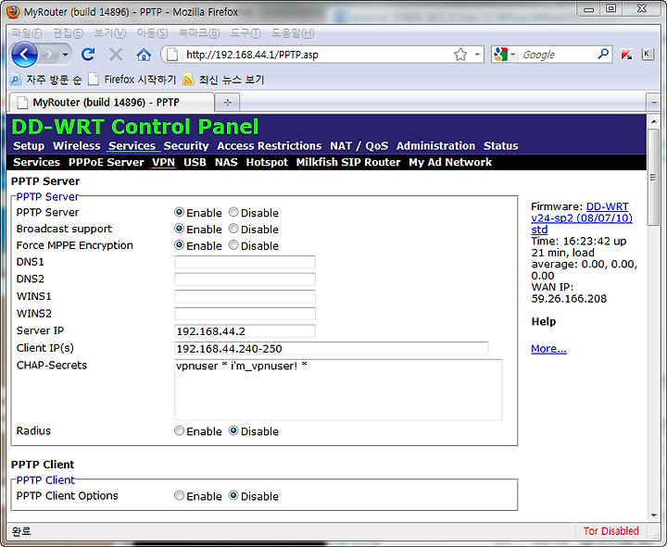Go to the Wireless tab

pyautogui.click(x=77, y=146)
